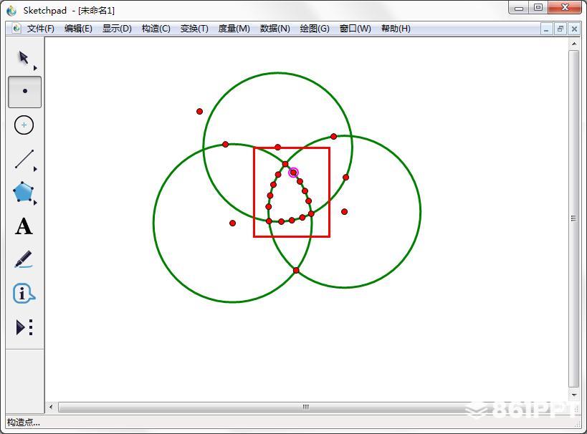The height and width of the screenshot is (434, 587).
Task: Open the 构造(C) menu
Action: 156,29
